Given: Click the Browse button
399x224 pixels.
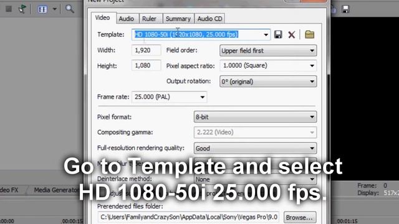Looking at the screenshot, I should point(300,218).
